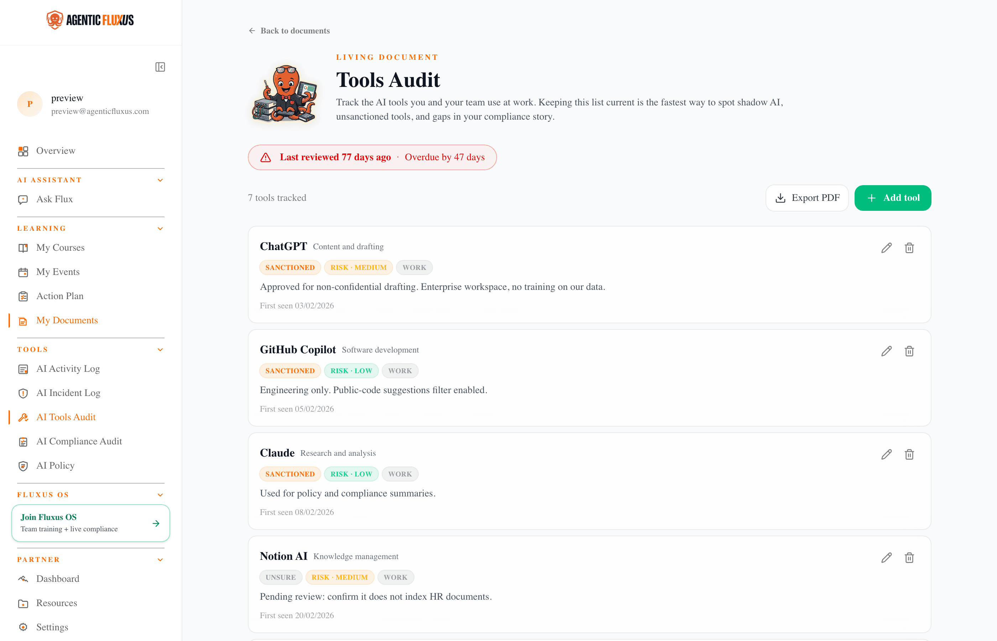Click ChatGPT's RISK · MEDIUM badge

358,268
